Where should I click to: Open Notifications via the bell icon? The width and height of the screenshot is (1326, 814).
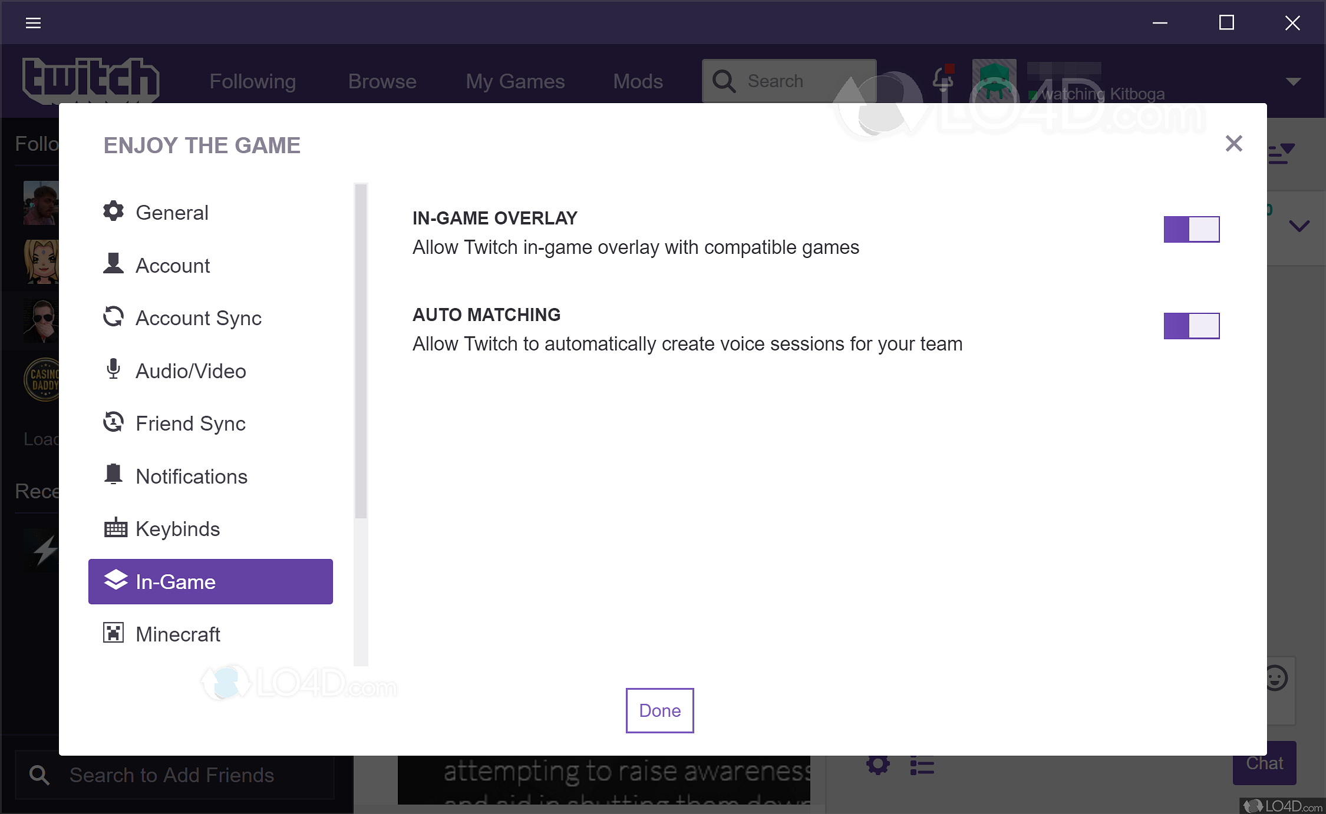point(114,475)
